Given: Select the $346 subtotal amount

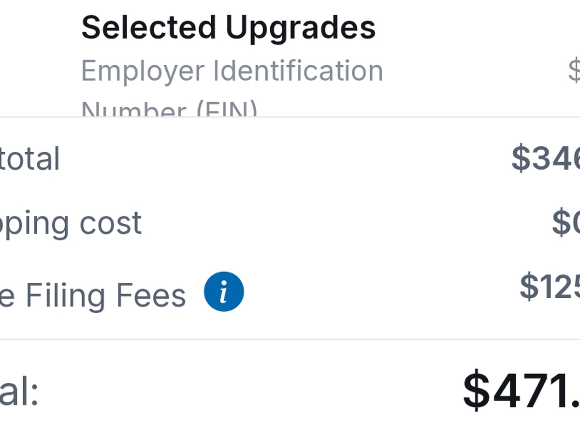Looking at the screenshot, I should (546, 158).
